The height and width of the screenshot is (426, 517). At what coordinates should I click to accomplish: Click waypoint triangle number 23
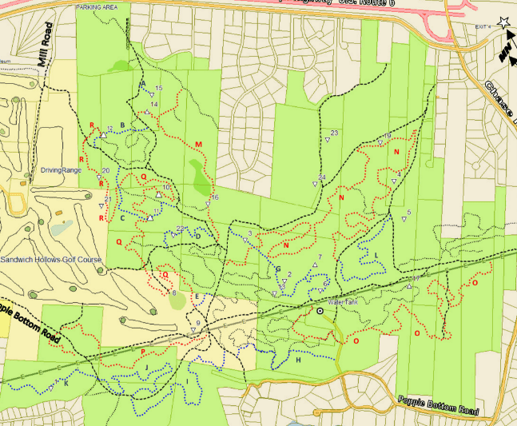tap(328, 141)
